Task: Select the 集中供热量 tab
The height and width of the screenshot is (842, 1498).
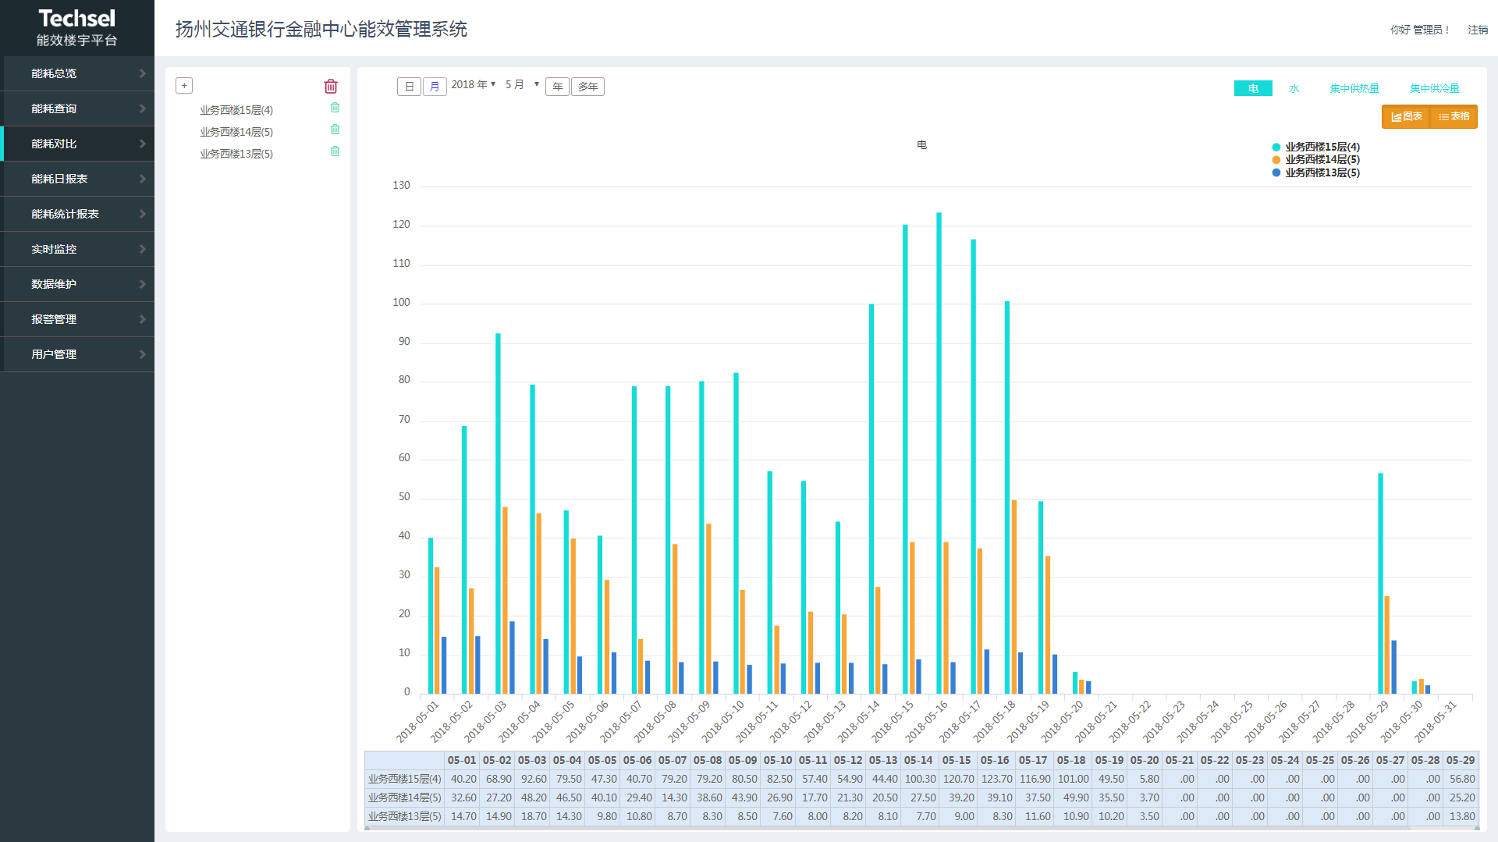Action: [1354, 89]
